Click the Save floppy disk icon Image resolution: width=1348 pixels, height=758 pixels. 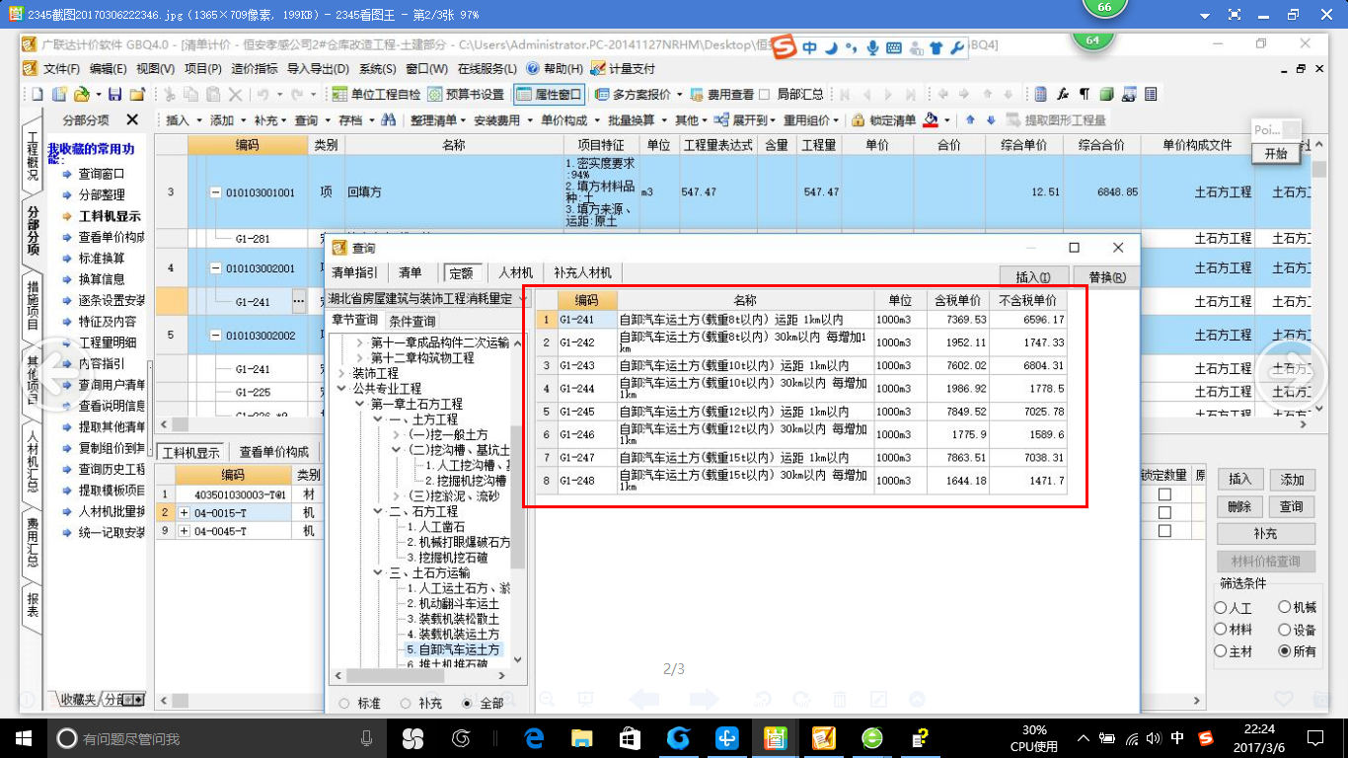(115, 94)
